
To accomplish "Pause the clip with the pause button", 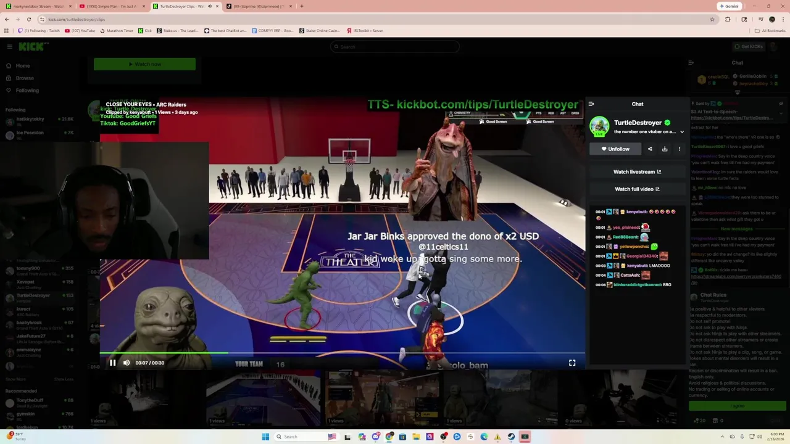I will (112, 363).
